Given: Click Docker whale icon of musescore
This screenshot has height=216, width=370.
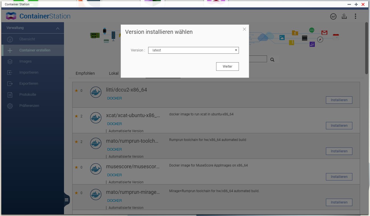Looking at the screenshot, I should click(96, 169).
